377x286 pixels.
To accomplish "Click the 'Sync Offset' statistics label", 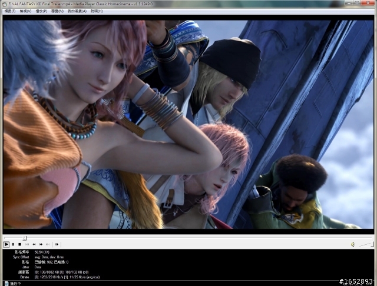I will coord(21,257).
